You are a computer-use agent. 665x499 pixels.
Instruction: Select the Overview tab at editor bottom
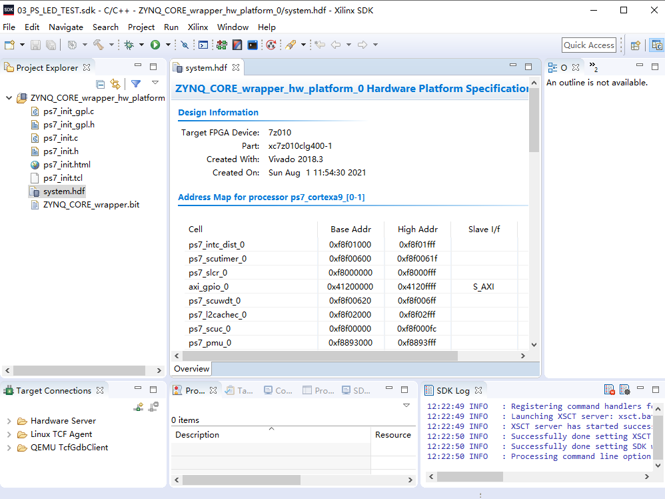coord(192,369)
